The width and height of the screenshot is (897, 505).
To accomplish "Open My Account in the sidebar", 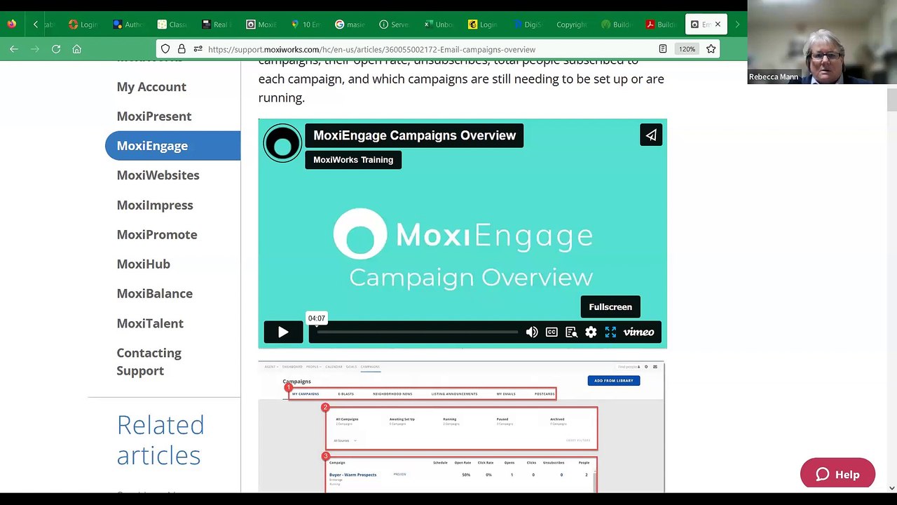I will [x=151, y=87].
